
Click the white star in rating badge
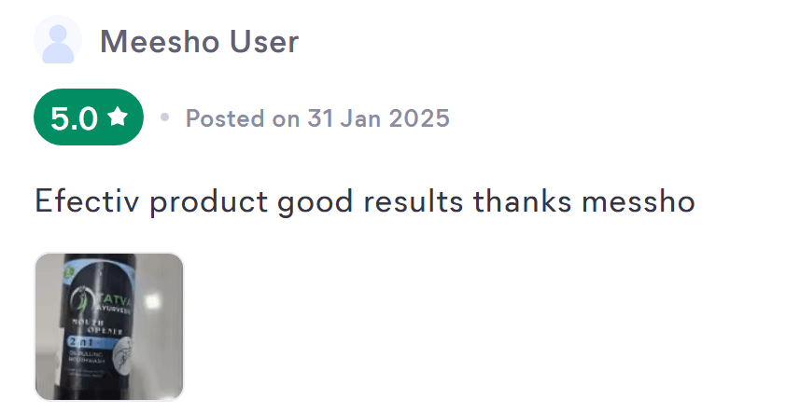[x=118, y=117]
